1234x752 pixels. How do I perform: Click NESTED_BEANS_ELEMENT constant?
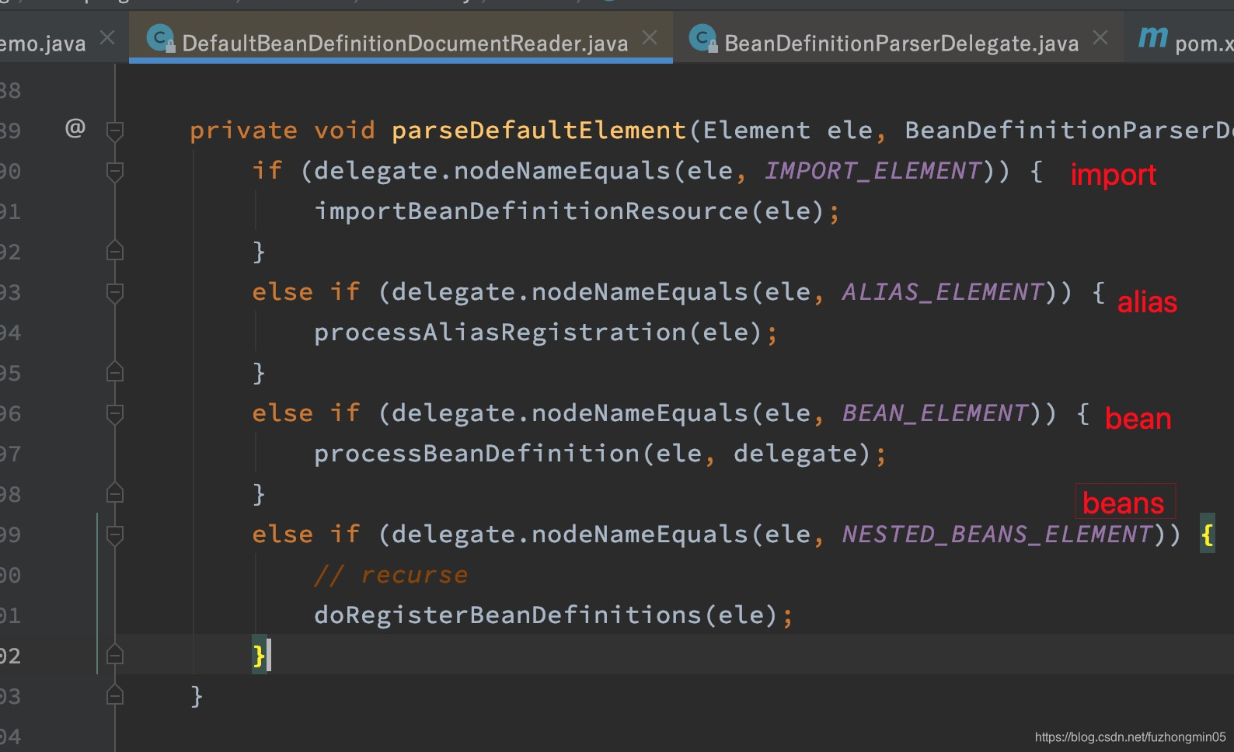(998, 534)
